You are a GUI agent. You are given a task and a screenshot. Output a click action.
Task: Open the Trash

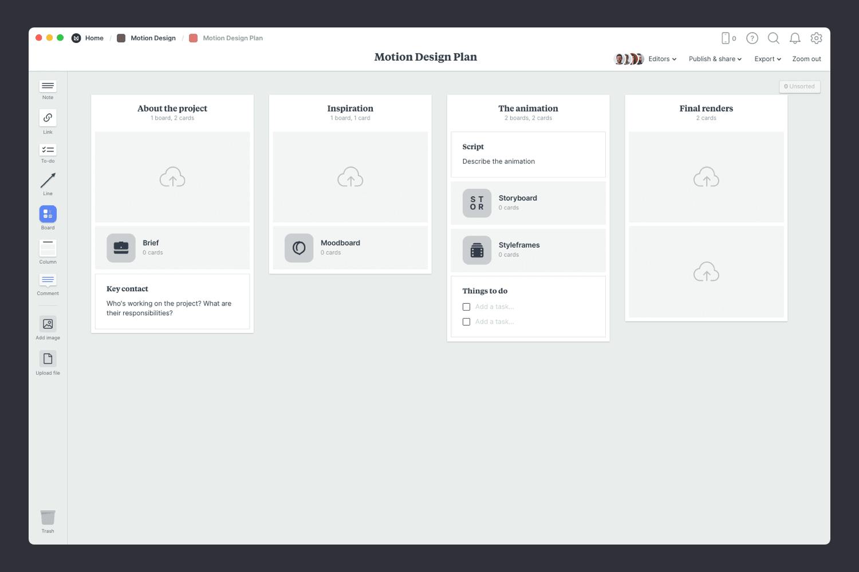(48, 518)
